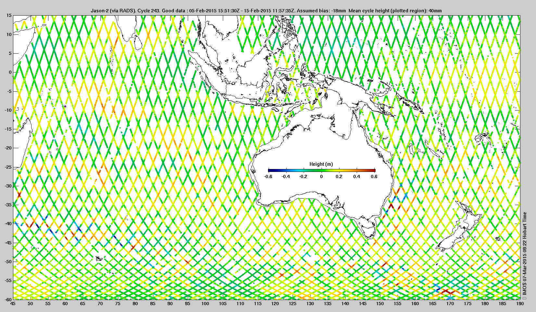536x312 pixels.
Task: Click longitude axis label '135'
Action: 328,304
